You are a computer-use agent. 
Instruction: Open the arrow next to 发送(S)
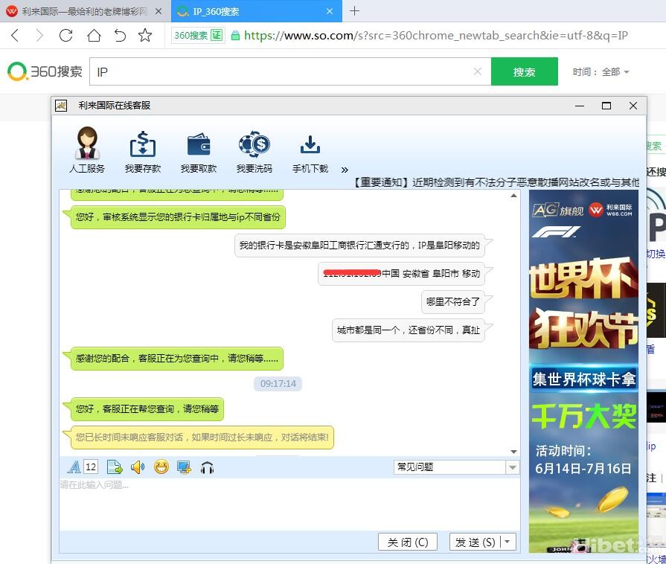tap(508, 542)
